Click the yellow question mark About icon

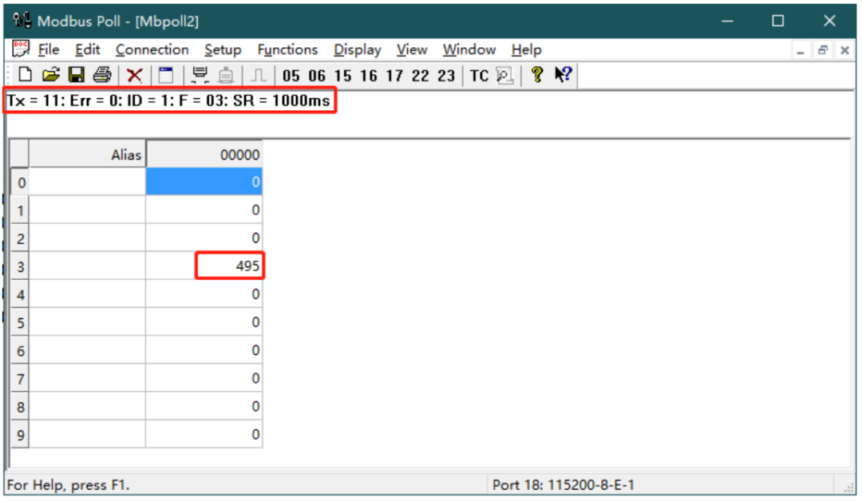click(x=537, y=75)
